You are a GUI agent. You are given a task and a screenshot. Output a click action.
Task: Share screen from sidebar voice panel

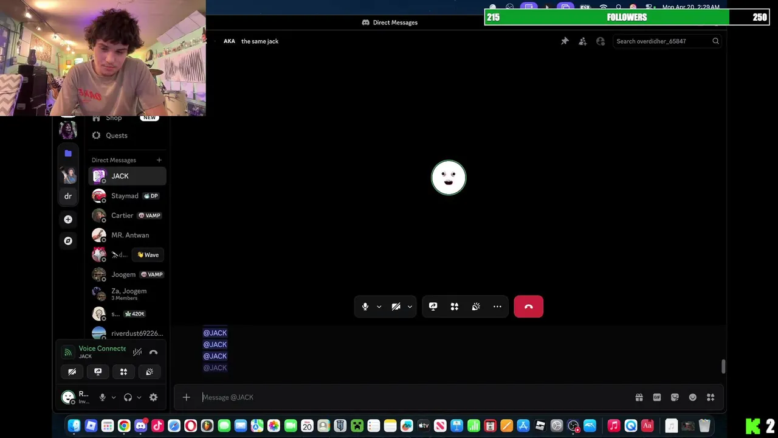tap(98, 372)
